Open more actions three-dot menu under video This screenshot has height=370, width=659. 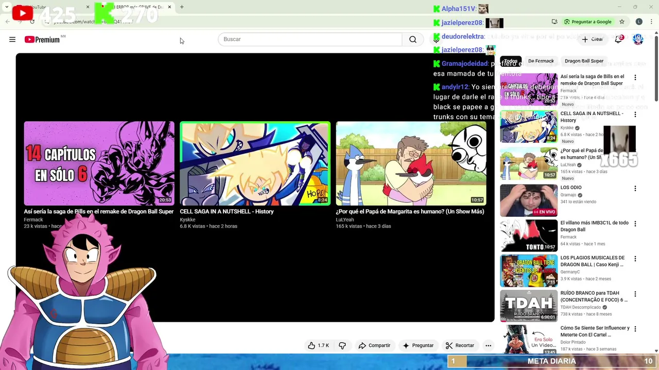tap(488, 345)
